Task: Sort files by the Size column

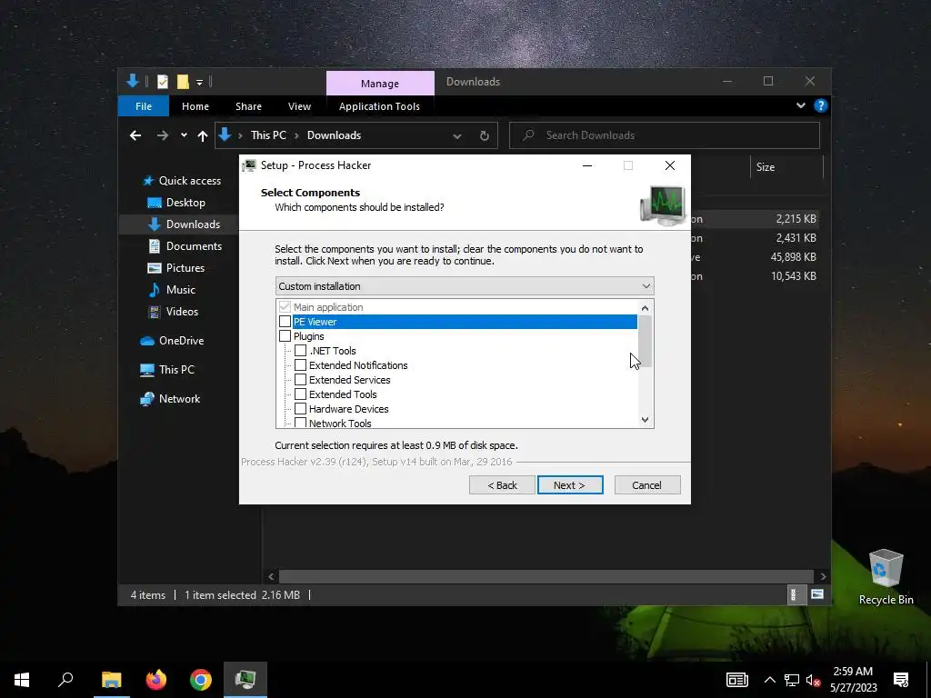Action: [x=786, y=167]
